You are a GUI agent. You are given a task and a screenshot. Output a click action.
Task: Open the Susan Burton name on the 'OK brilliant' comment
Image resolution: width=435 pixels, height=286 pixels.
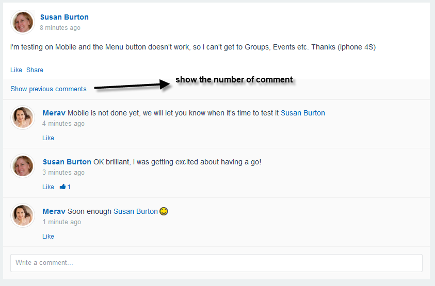tap(67, 162)
